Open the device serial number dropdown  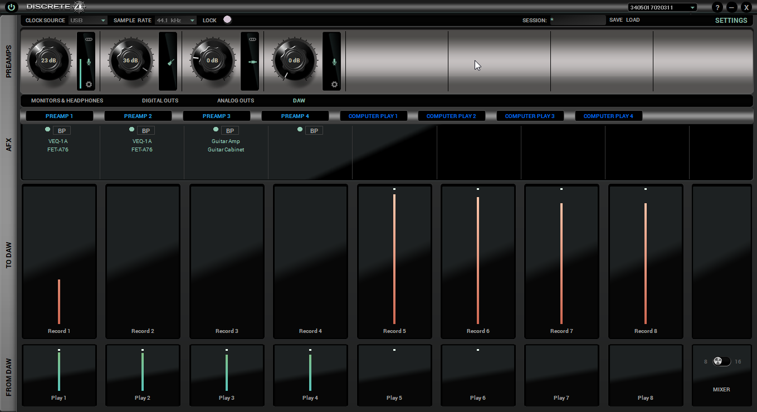click(662, 7)
